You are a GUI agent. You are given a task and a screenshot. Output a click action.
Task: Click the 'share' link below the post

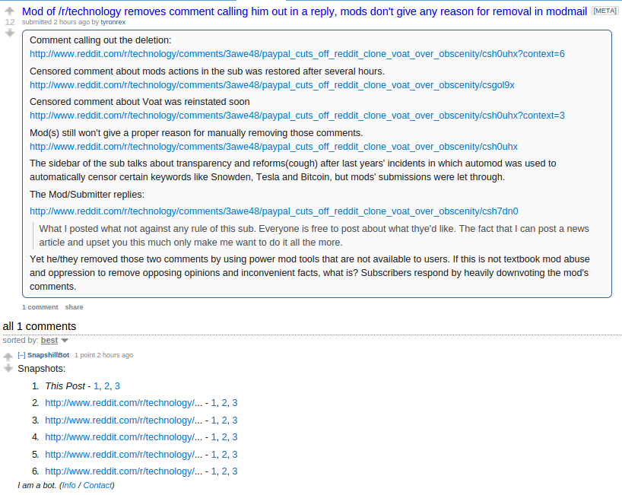tap(73, 306)
